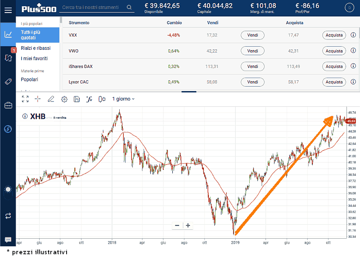Screen dimensions: 360x258
Task: Click Vendi button for VXX
Action: pos(252,35)
